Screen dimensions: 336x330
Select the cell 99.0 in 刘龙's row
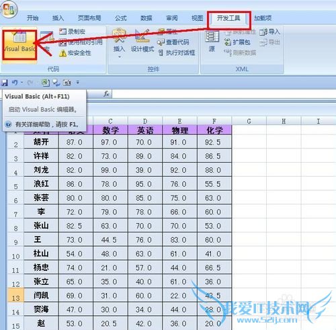pyautogui.click(x=110, y=170)
